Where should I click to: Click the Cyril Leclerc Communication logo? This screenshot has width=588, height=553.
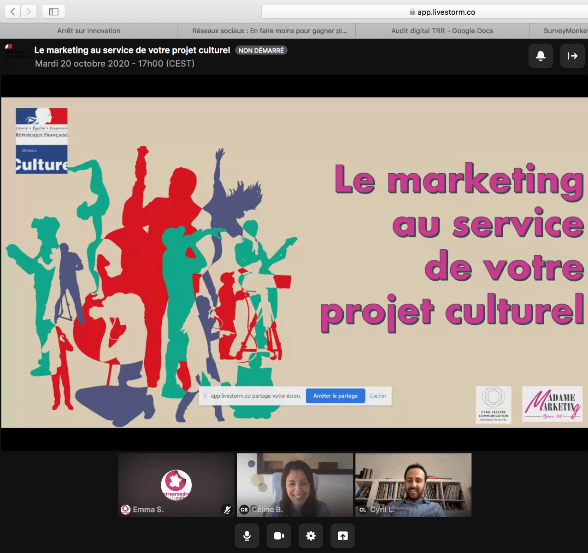tap(493, 405)
